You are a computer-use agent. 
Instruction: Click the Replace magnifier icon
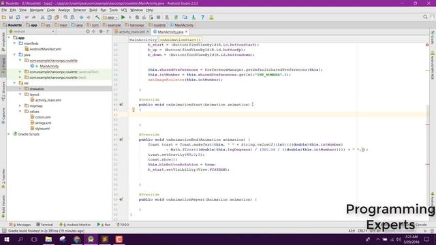coord(73,17)
